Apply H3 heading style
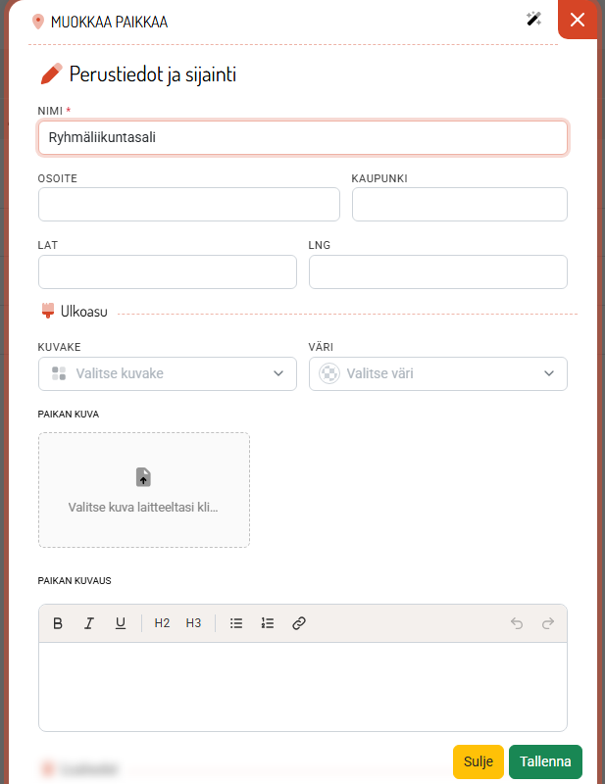This screenshot has height=784, width=605. click(194, 623)
